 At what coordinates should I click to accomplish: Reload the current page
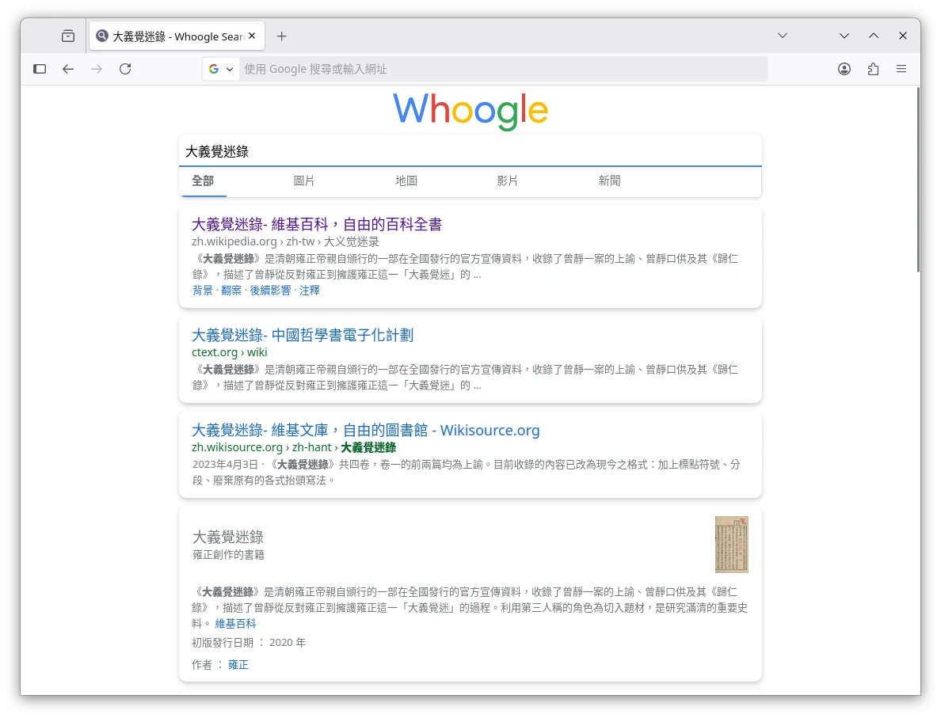[x=125, y=69]
